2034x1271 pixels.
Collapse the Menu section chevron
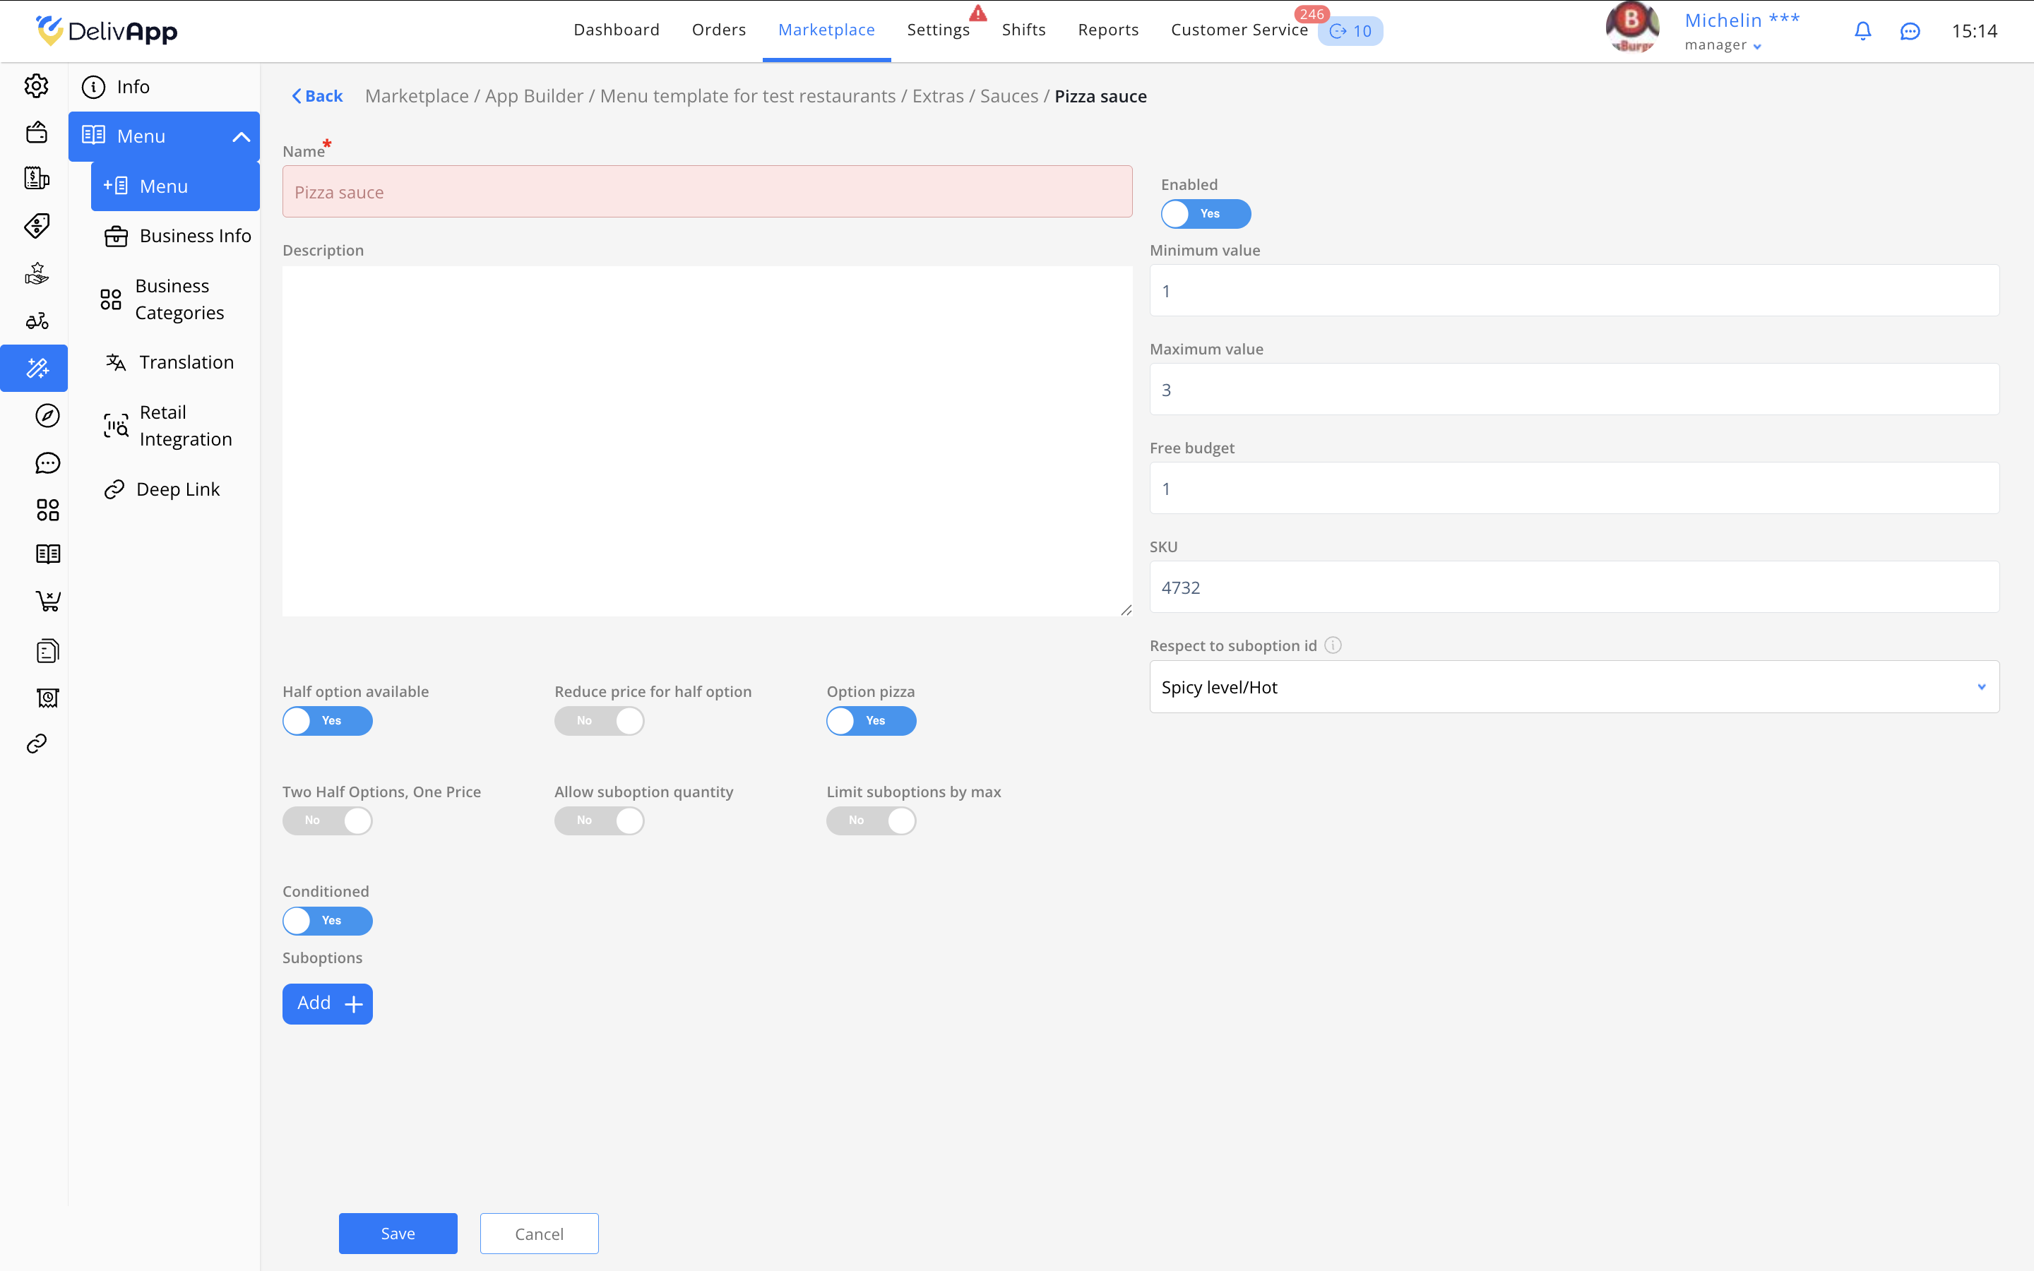[240, 136]
